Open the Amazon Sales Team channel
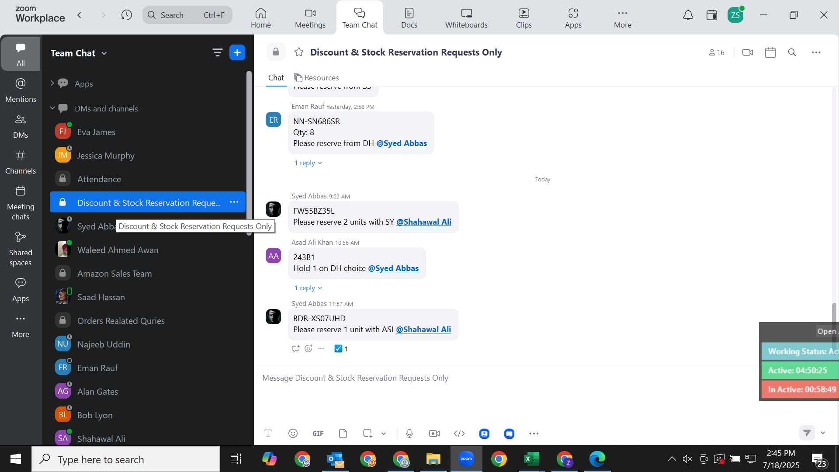Image resolution: width=839 pixels, height=472 pixels. pyautogui.click(x=148, y=274)
